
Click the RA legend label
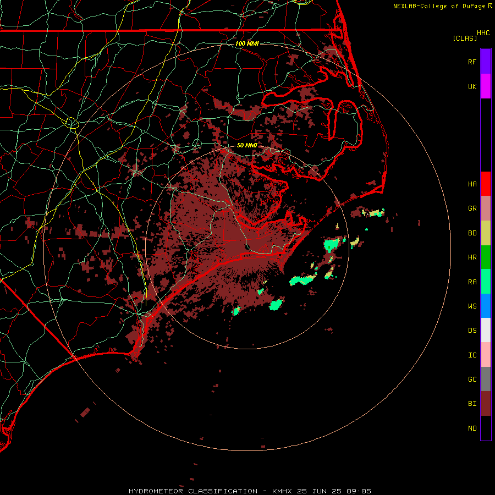pyautogui.click(x=472, y=282)
